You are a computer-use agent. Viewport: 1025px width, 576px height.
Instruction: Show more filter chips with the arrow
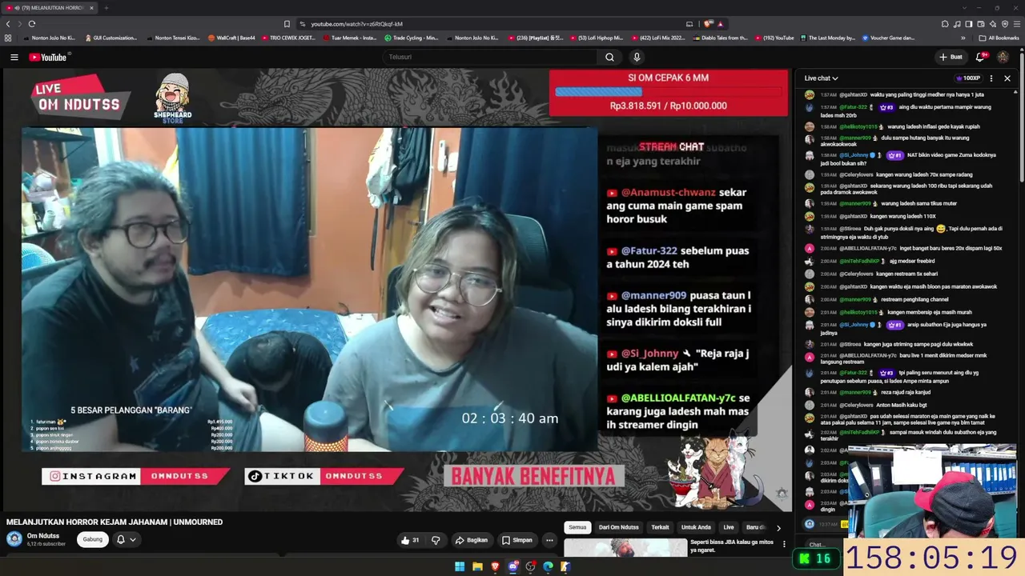[x=778, y=528]
